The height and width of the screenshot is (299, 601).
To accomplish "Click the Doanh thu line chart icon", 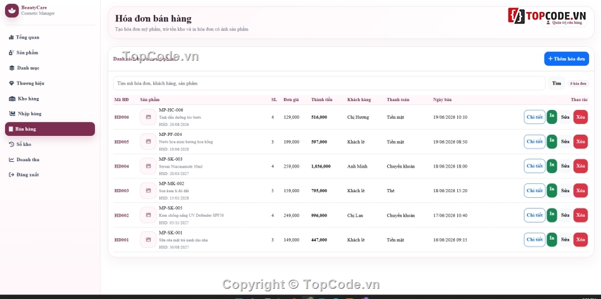I will coord(11,160).
